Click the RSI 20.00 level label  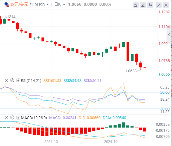point(165,109)
